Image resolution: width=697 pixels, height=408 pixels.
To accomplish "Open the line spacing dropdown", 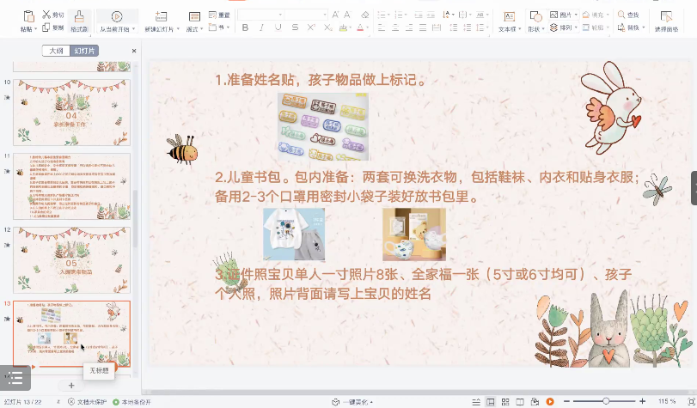I will click(x=482, y=27).
